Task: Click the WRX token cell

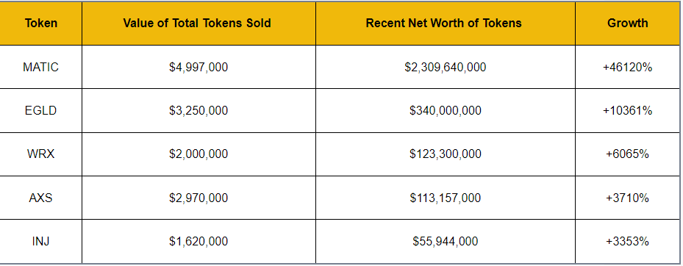Action: [x=41, y=154]
